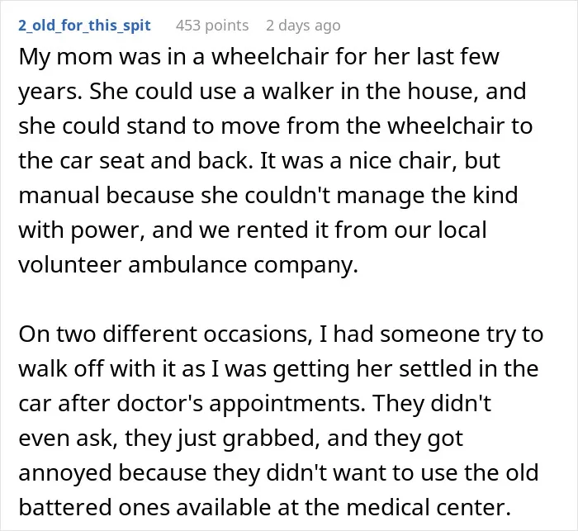
Task: Click the line starting 'even ask, they just grabbed'
Action: [x=240, y=439]
